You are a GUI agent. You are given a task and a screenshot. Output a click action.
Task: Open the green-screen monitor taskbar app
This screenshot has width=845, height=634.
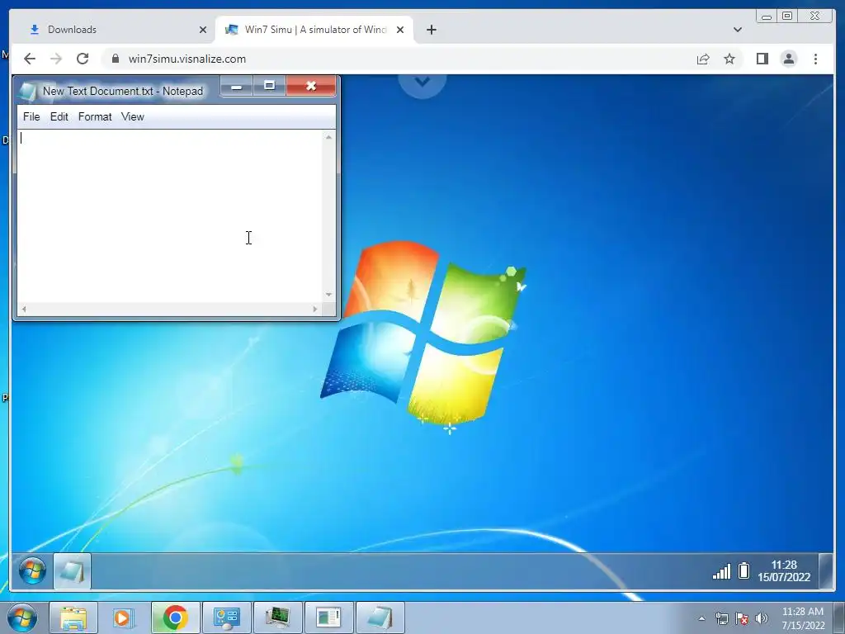277,617
